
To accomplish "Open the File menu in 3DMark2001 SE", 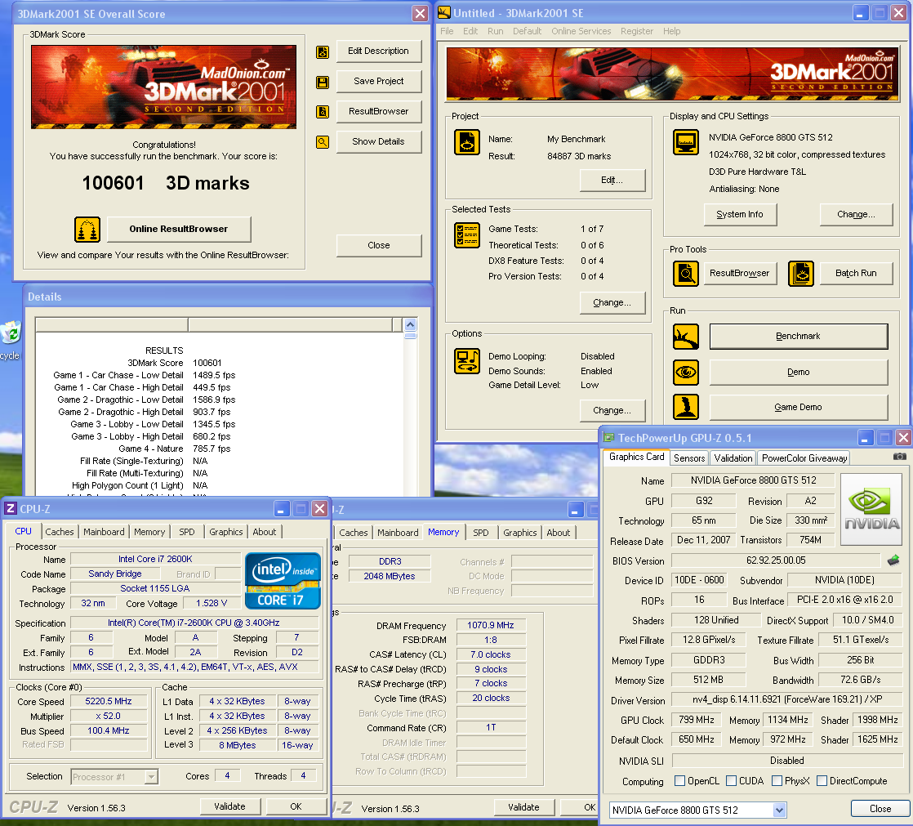I will pyautogui.click(x=447, y=31).
